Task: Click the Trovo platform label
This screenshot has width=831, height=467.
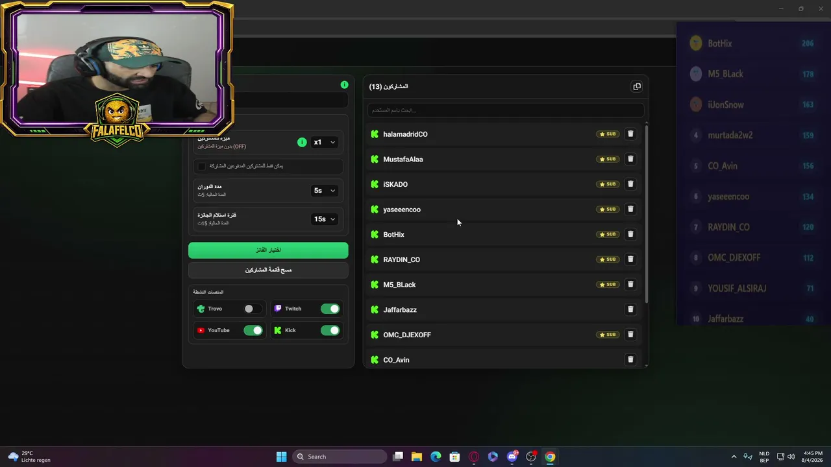Action: click(215, 309)
